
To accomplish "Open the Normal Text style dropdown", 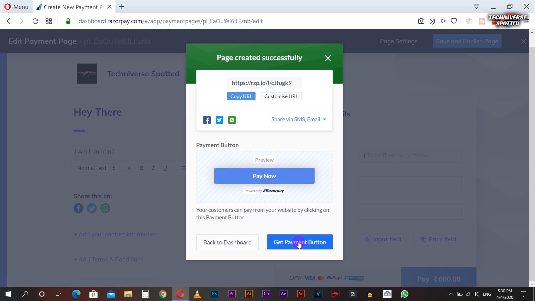I will (x=96, y=168).
